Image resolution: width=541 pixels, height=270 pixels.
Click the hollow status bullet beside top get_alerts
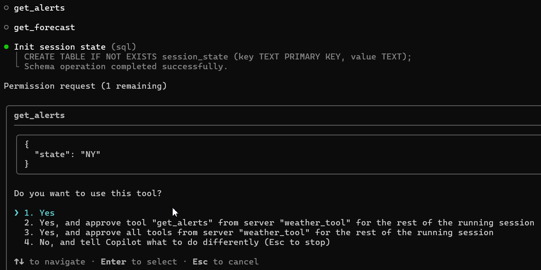tap(6, 8)
